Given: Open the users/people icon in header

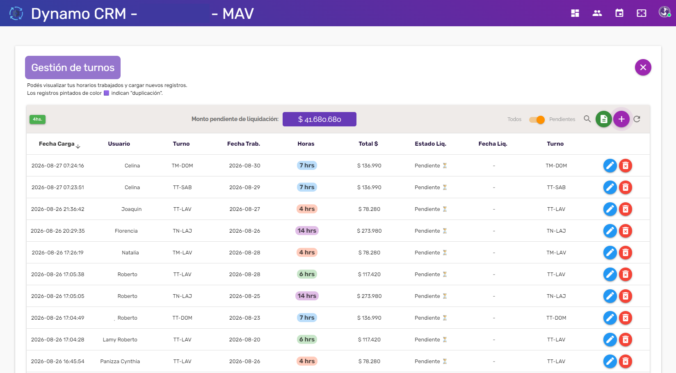Looking at the screenshot, I should click(597, 13).
